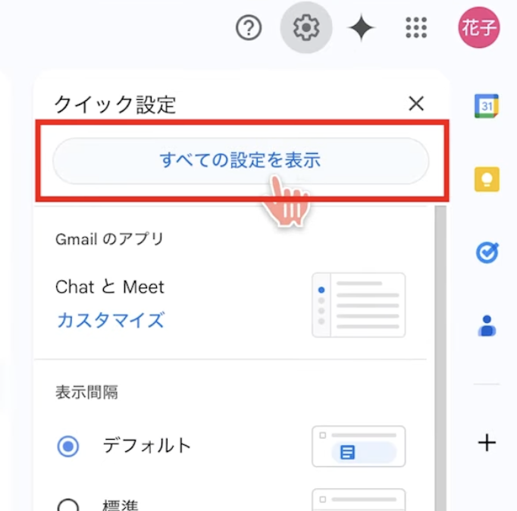Screen dimensions: 517x511
Task: Open Google Keep in side panel
Action: 486,179
